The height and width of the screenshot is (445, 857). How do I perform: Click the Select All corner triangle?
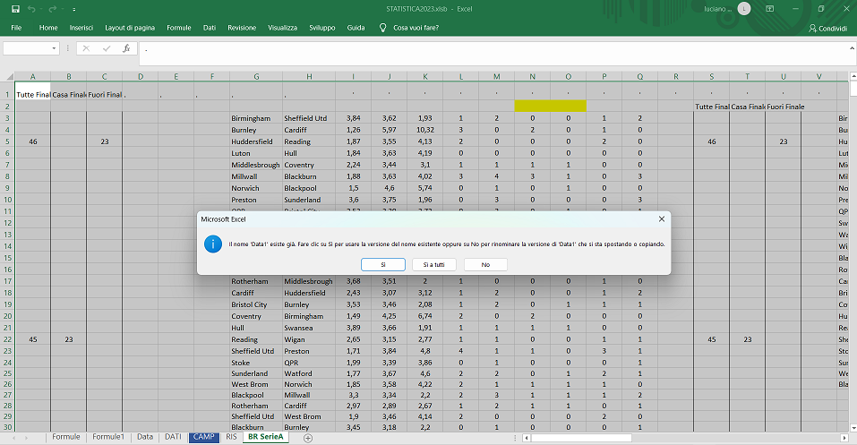[8, 76]
